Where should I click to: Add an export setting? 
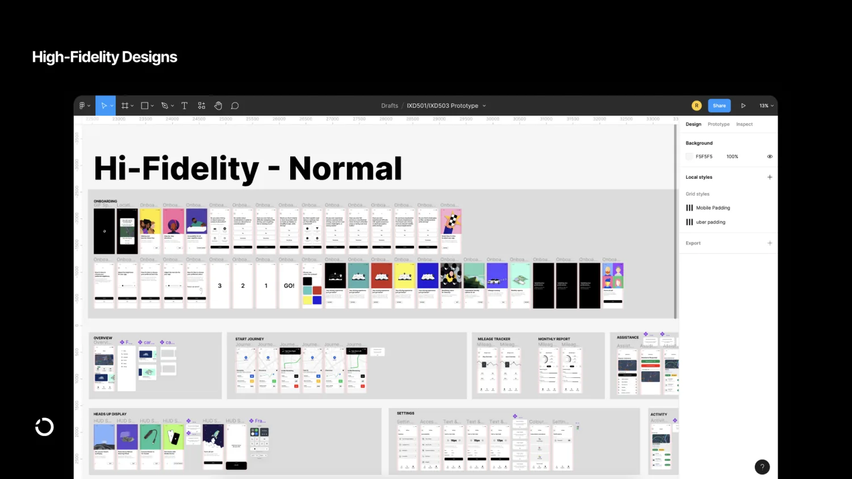[770, 243]
